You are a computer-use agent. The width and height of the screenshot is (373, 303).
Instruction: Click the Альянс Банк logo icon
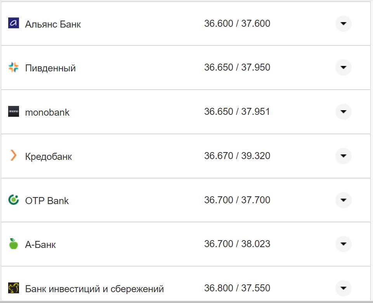14,23
